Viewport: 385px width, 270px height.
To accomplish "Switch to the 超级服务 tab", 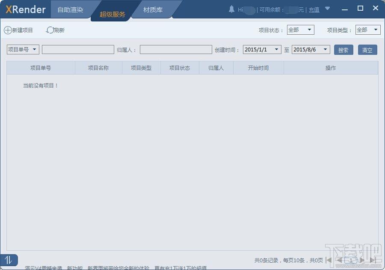I will pos(113,14).
